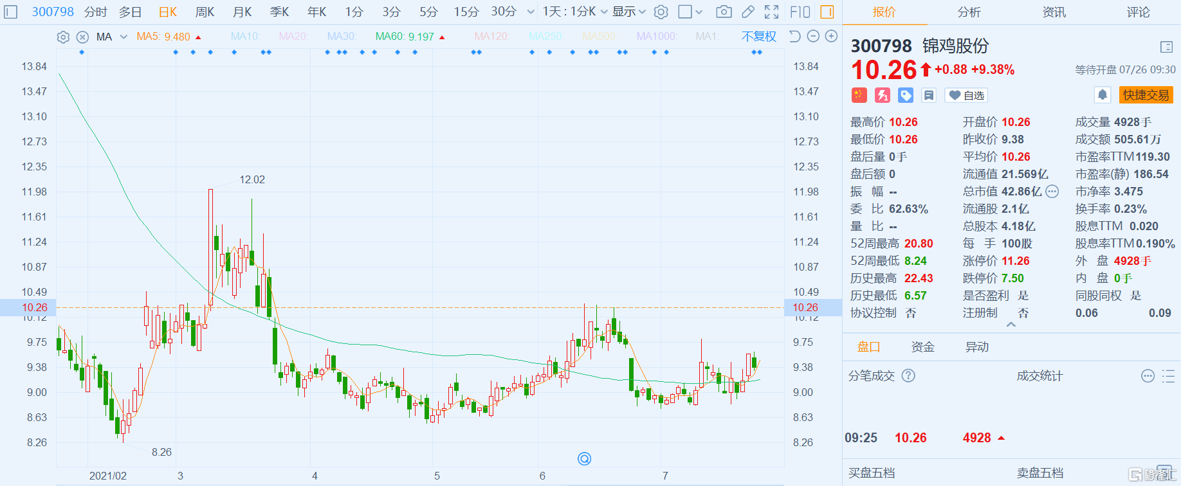Open the F10 company info

point(800,12)
